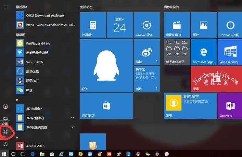This screenshot has width=242, height=157.
Task: Jump via the # letter header
Action: (17, 100)
